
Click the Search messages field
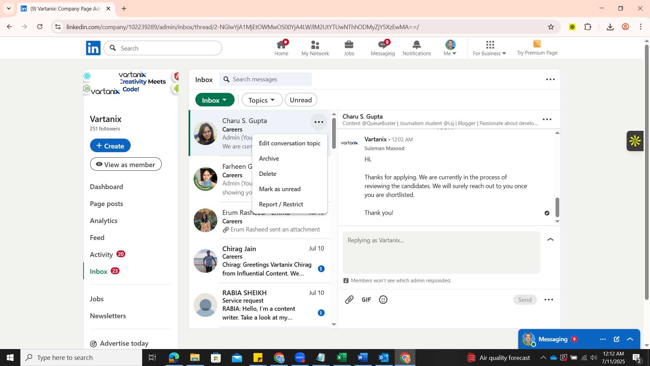click(266, 79)
